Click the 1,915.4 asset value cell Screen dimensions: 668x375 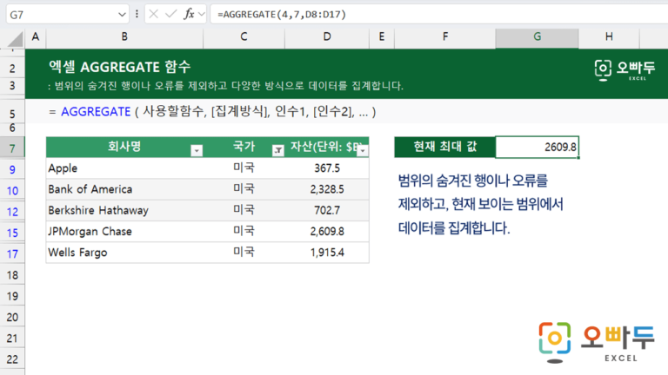point(327,252)
